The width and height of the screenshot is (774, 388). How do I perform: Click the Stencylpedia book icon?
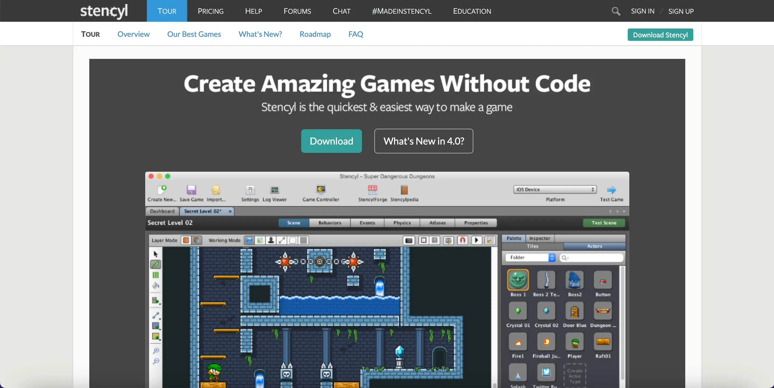404,190
